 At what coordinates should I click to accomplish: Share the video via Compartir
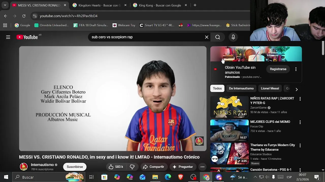pos(154,167)
